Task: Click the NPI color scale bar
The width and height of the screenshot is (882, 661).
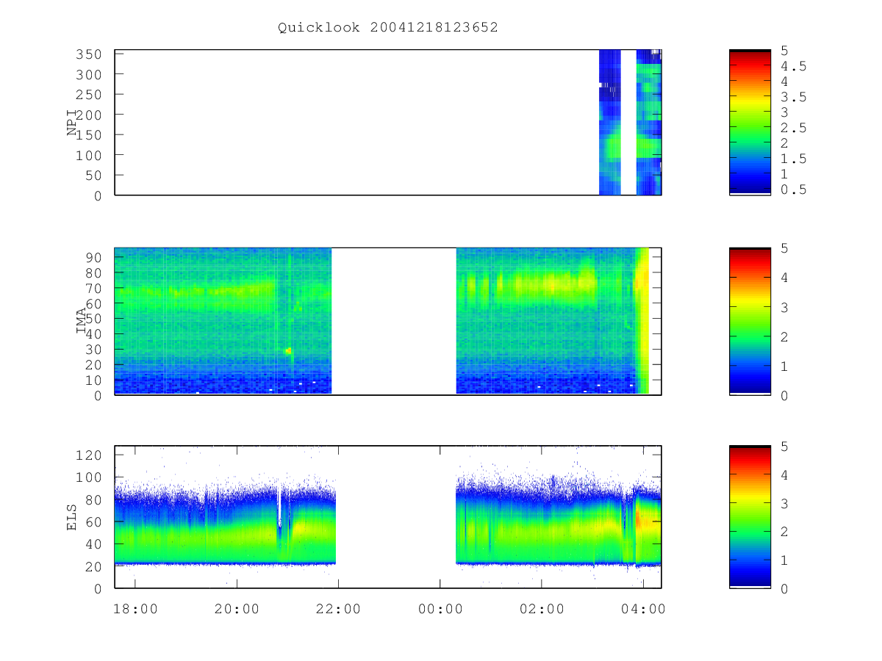Action: pyautogui.click(x=750, y=122)
